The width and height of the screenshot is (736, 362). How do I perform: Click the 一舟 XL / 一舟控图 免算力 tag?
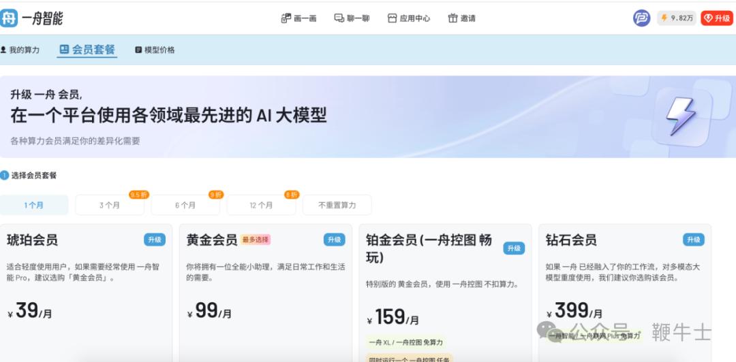click(406, 342)
